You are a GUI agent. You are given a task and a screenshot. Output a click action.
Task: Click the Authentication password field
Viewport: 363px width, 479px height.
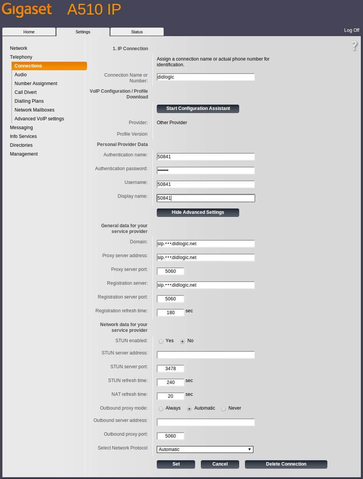pyautogui.click(x=206, y=171)
